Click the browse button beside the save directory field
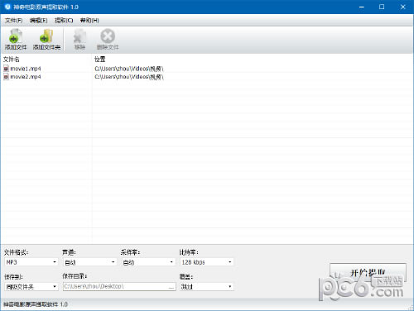 pos(171,287)
